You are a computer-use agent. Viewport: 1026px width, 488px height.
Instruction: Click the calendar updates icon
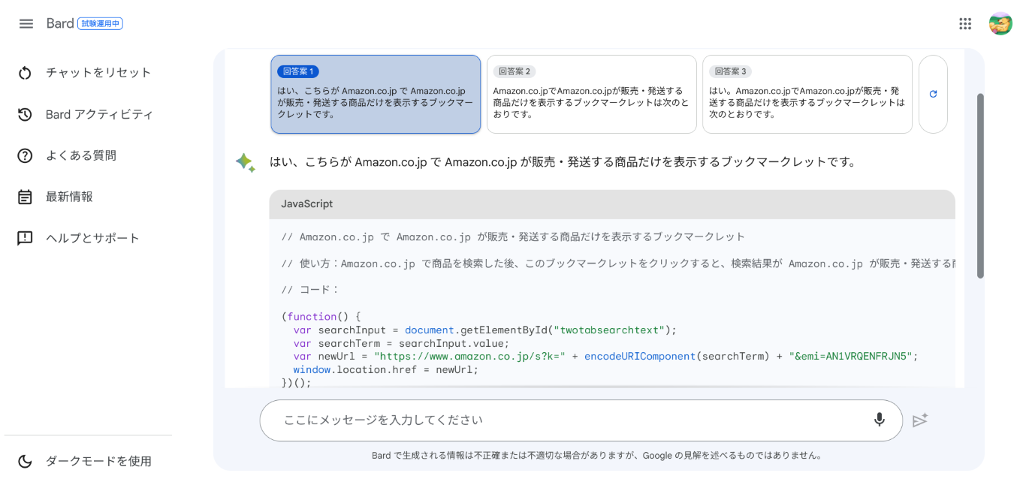[25, 197]
